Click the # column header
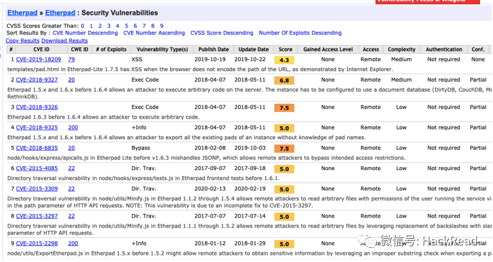Image resolution: width=493 pixels, height=262 pixels. click(x=11, y=49)
